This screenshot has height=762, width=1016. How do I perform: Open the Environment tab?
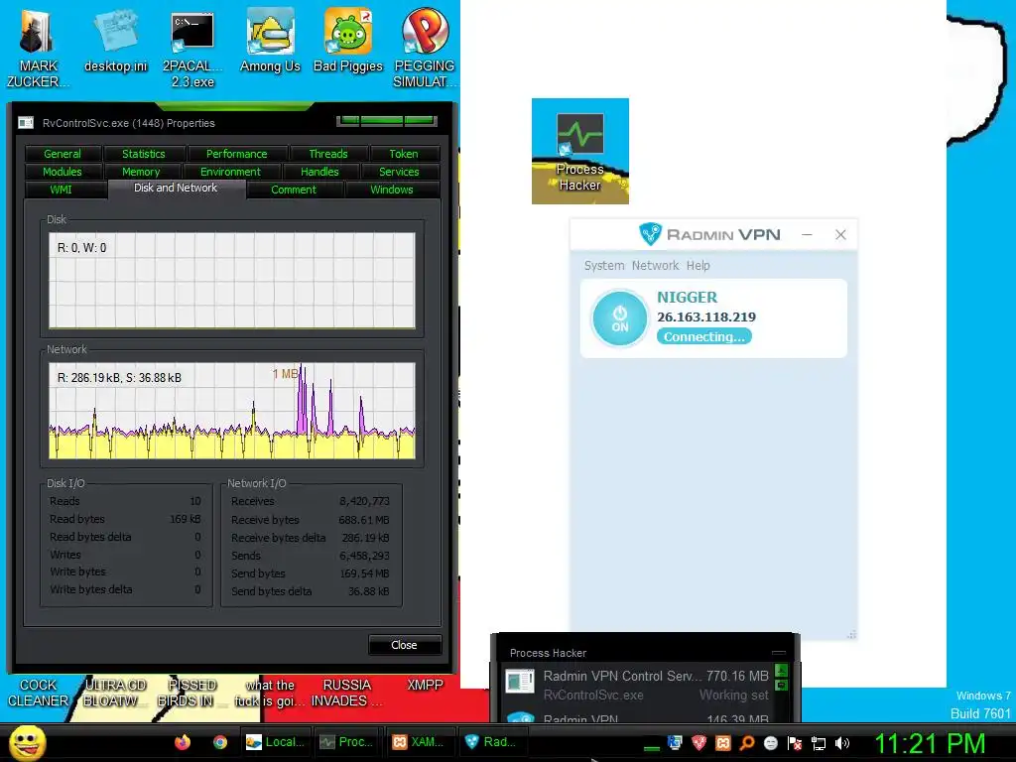pyautogui.click(x=230, y=172)
